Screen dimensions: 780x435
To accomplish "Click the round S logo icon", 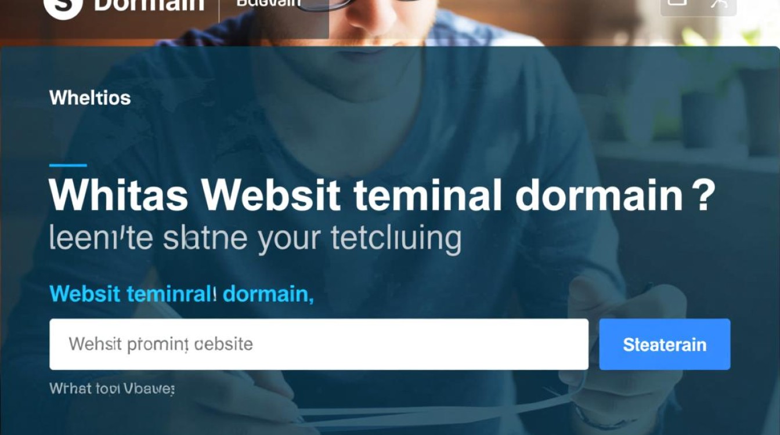I will (63, 7).
